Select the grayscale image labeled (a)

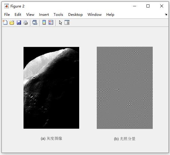pyautogui.click(x=51, y=88)
